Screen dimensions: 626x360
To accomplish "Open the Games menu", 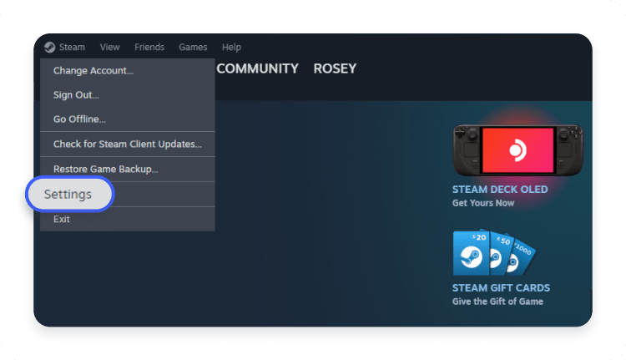I will click(193, 47).
